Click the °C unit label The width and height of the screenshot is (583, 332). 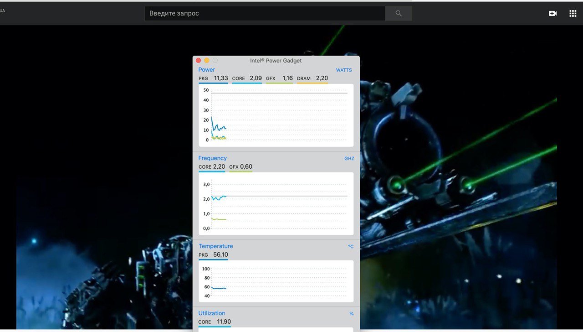pos(351,247)
